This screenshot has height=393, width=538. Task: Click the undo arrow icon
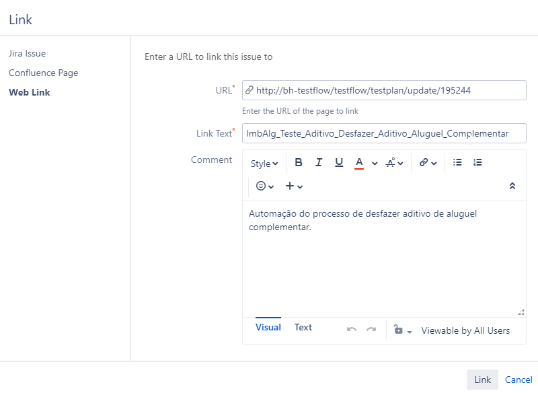(351, 330)
